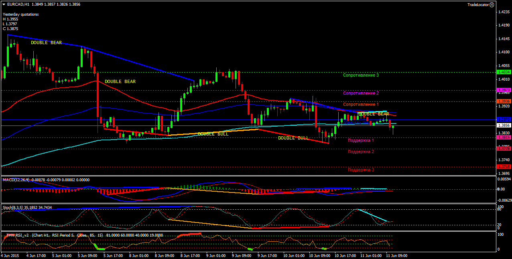Click the DOUBLE BULL label above the red trendline
The width and height of the screenshot is (512, 259).
pyautogui.click(x=293, y=138)
